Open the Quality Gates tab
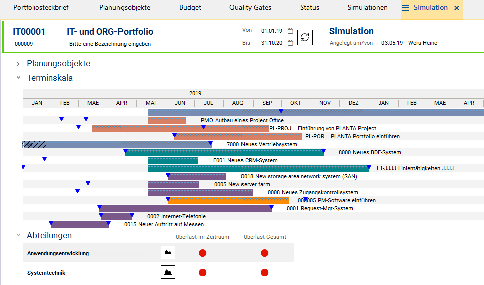Screen dimensions: 484x285 [x=250, y=8]
